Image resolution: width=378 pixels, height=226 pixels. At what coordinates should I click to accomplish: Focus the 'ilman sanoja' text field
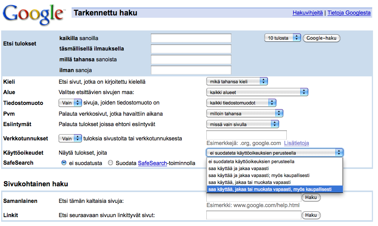pos(191,70)
